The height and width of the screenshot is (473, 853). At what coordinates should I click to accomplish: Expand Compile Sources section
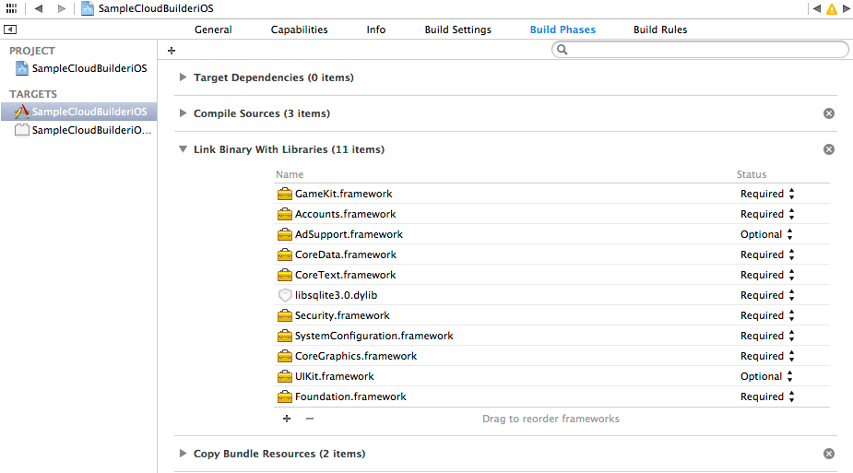(183, 113)
